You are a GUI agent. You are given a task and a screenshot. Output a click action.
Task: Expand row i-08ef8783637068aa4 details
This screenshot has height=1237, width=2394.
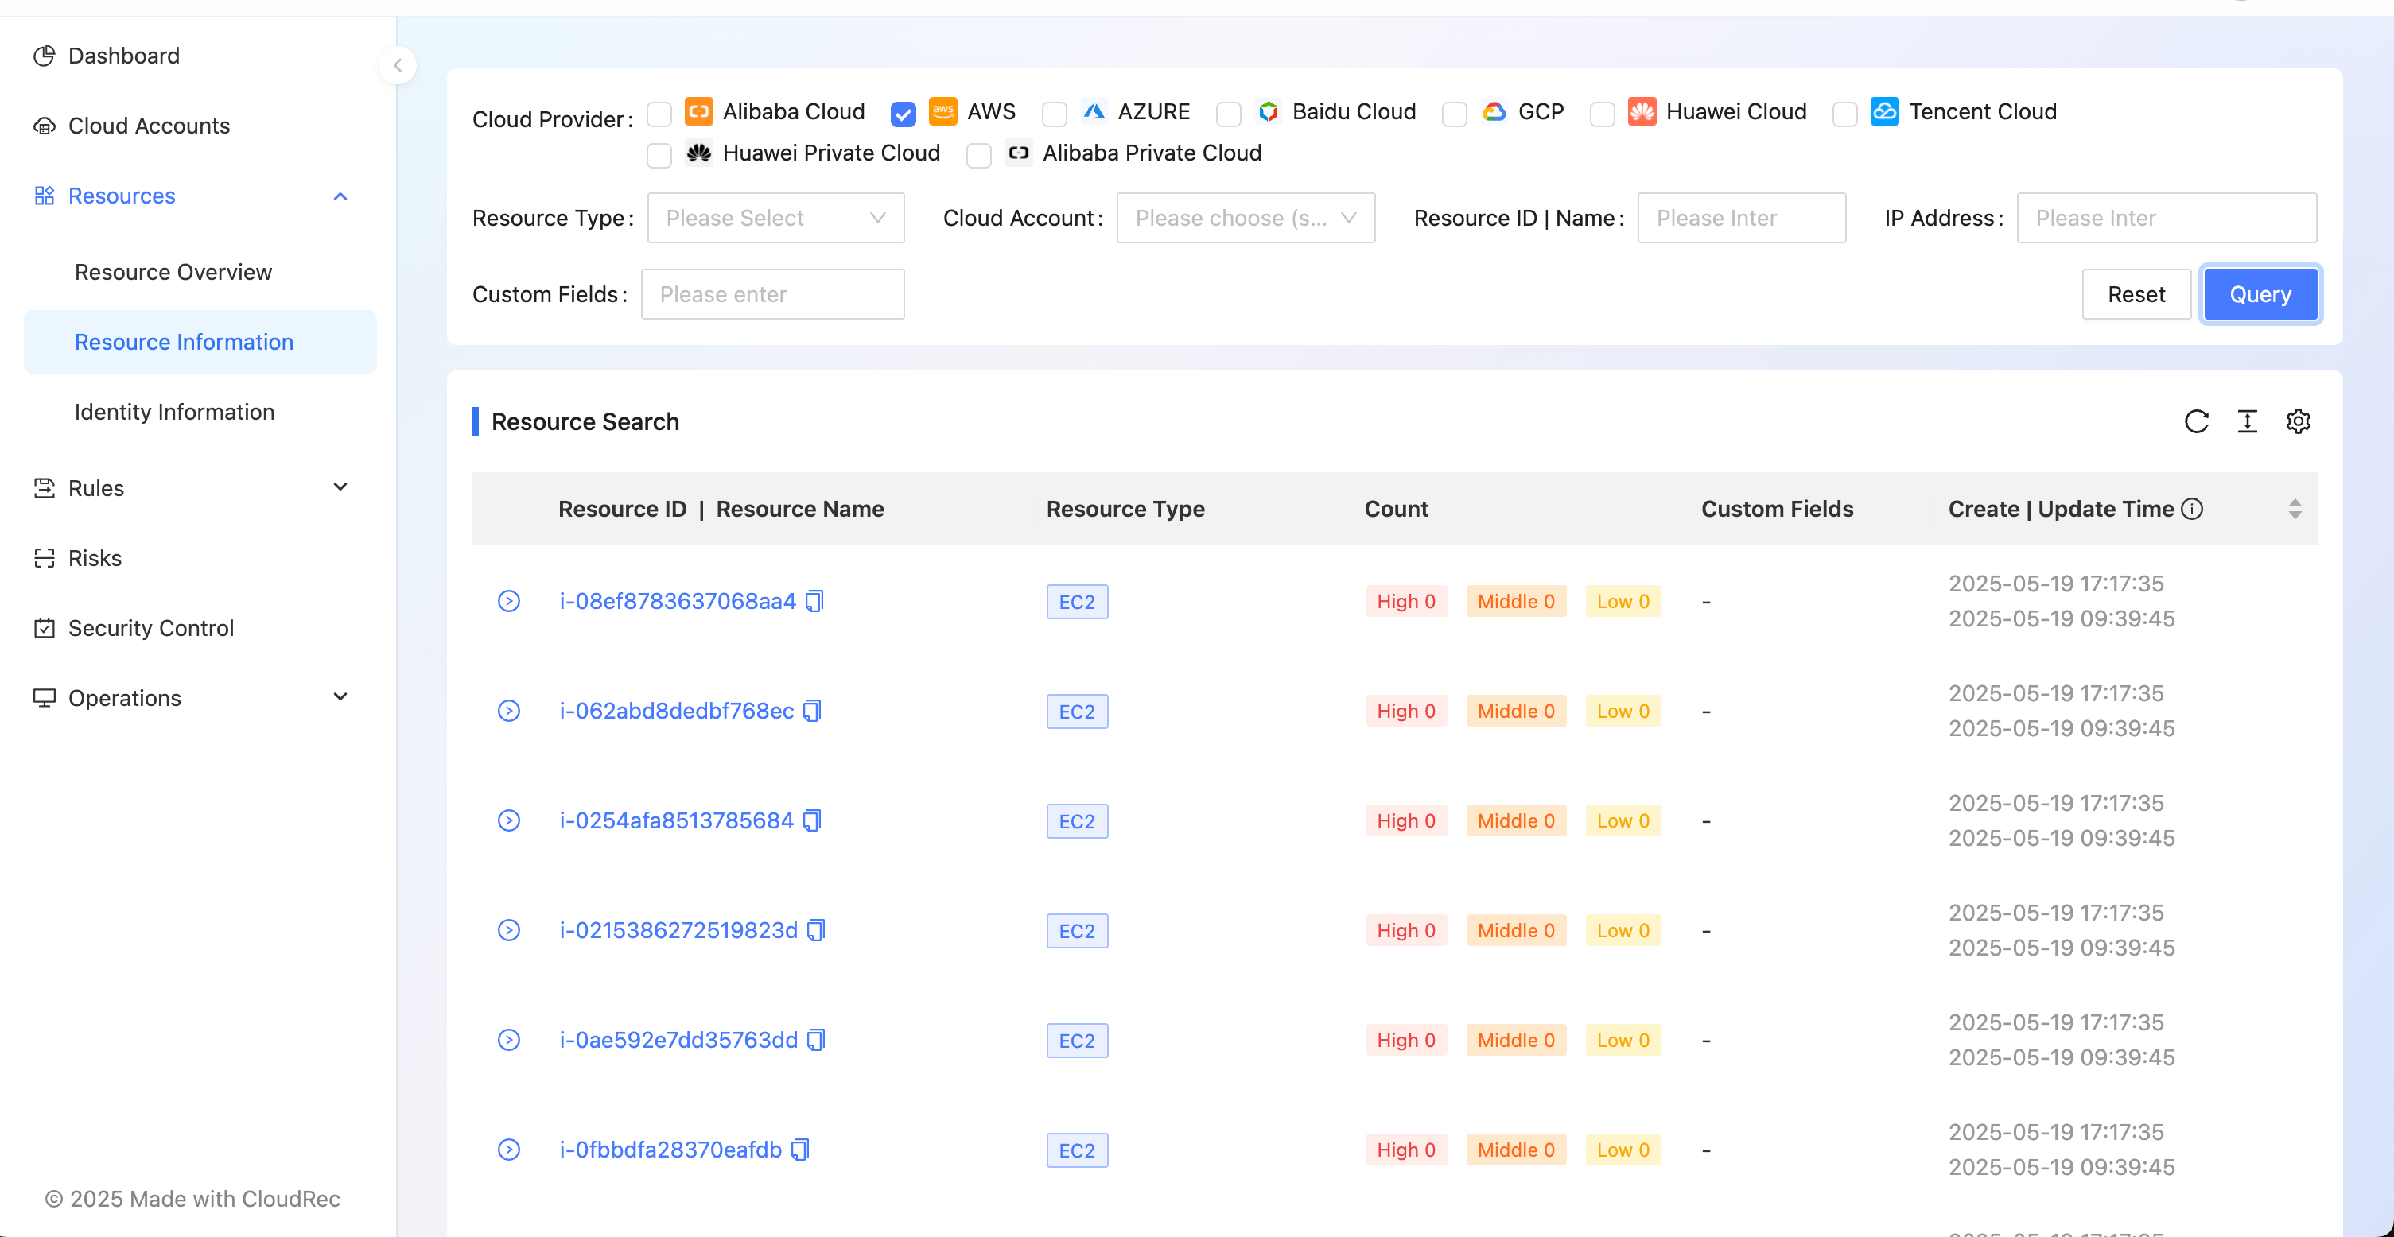pyautogui.click(x=508, y=602)
